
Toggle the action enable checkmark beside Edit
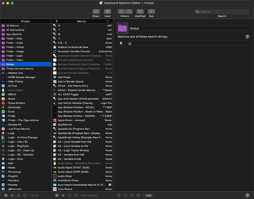132,196
